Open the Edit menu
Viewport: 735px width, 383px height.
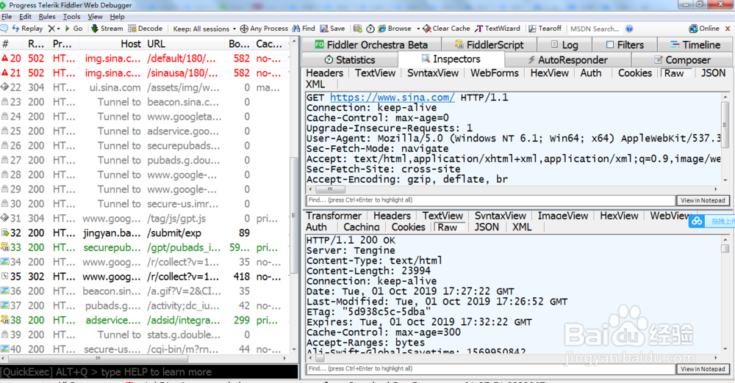pyautogui.click(x=25, y=16)
